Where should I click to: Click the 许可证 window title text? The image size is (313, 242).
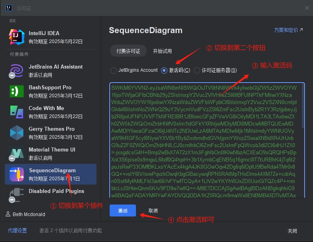24,8
